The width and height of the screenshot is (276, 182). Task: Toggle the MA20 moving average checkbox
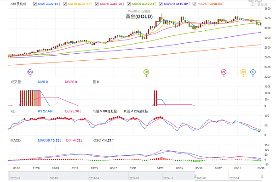[97, 4]
